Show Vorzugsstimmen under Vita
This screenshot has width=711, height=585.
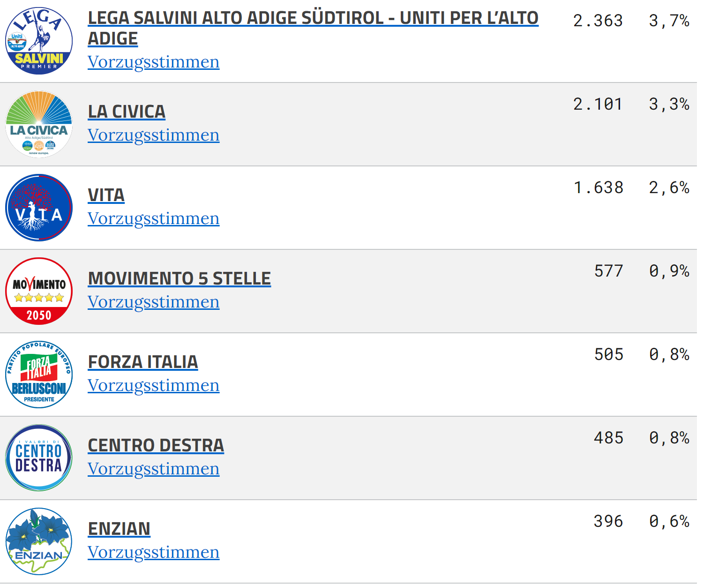coord(153,218)
